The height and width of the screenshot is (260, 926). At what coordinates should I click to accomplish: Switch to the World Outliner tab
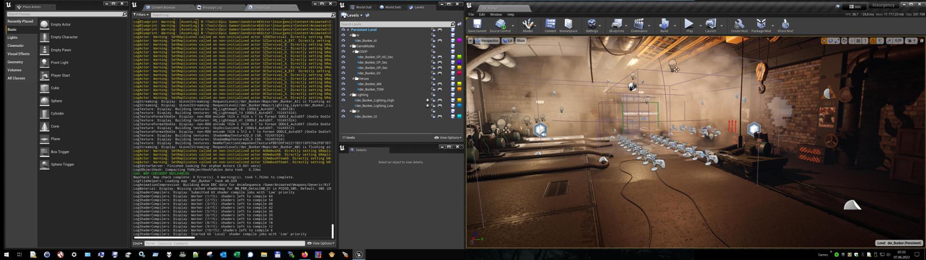pyautogui.click(x=364, y=7)
